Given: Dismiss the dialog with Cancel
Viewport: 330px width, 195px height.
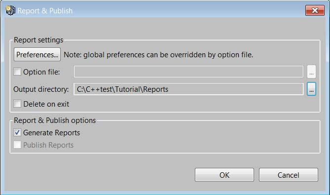Looking at the screenshot, I should 289,175.
